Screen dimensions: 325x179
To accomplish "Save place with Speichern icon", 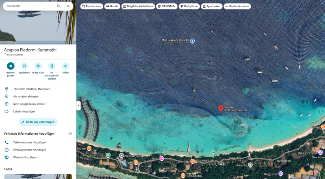I will pyautogui.click(x=24, y=66).
